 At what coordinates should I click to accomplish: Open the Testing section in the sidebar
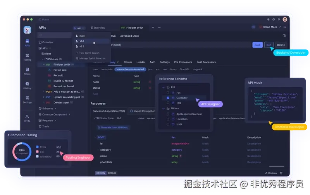[x=27, y=57]
